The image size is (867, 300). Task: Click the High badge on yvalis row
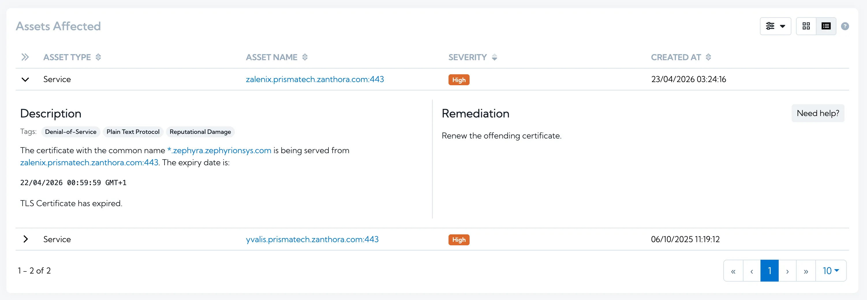(459, 240)
